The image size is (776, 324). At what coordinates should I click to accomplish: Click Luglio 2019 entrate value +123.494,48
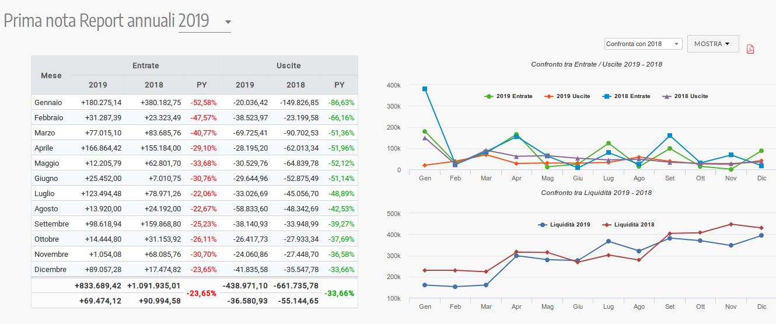pos(102,194)
